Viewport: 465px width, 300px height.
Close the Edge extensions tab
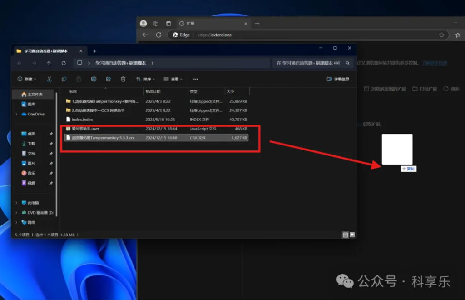point(246,24)
